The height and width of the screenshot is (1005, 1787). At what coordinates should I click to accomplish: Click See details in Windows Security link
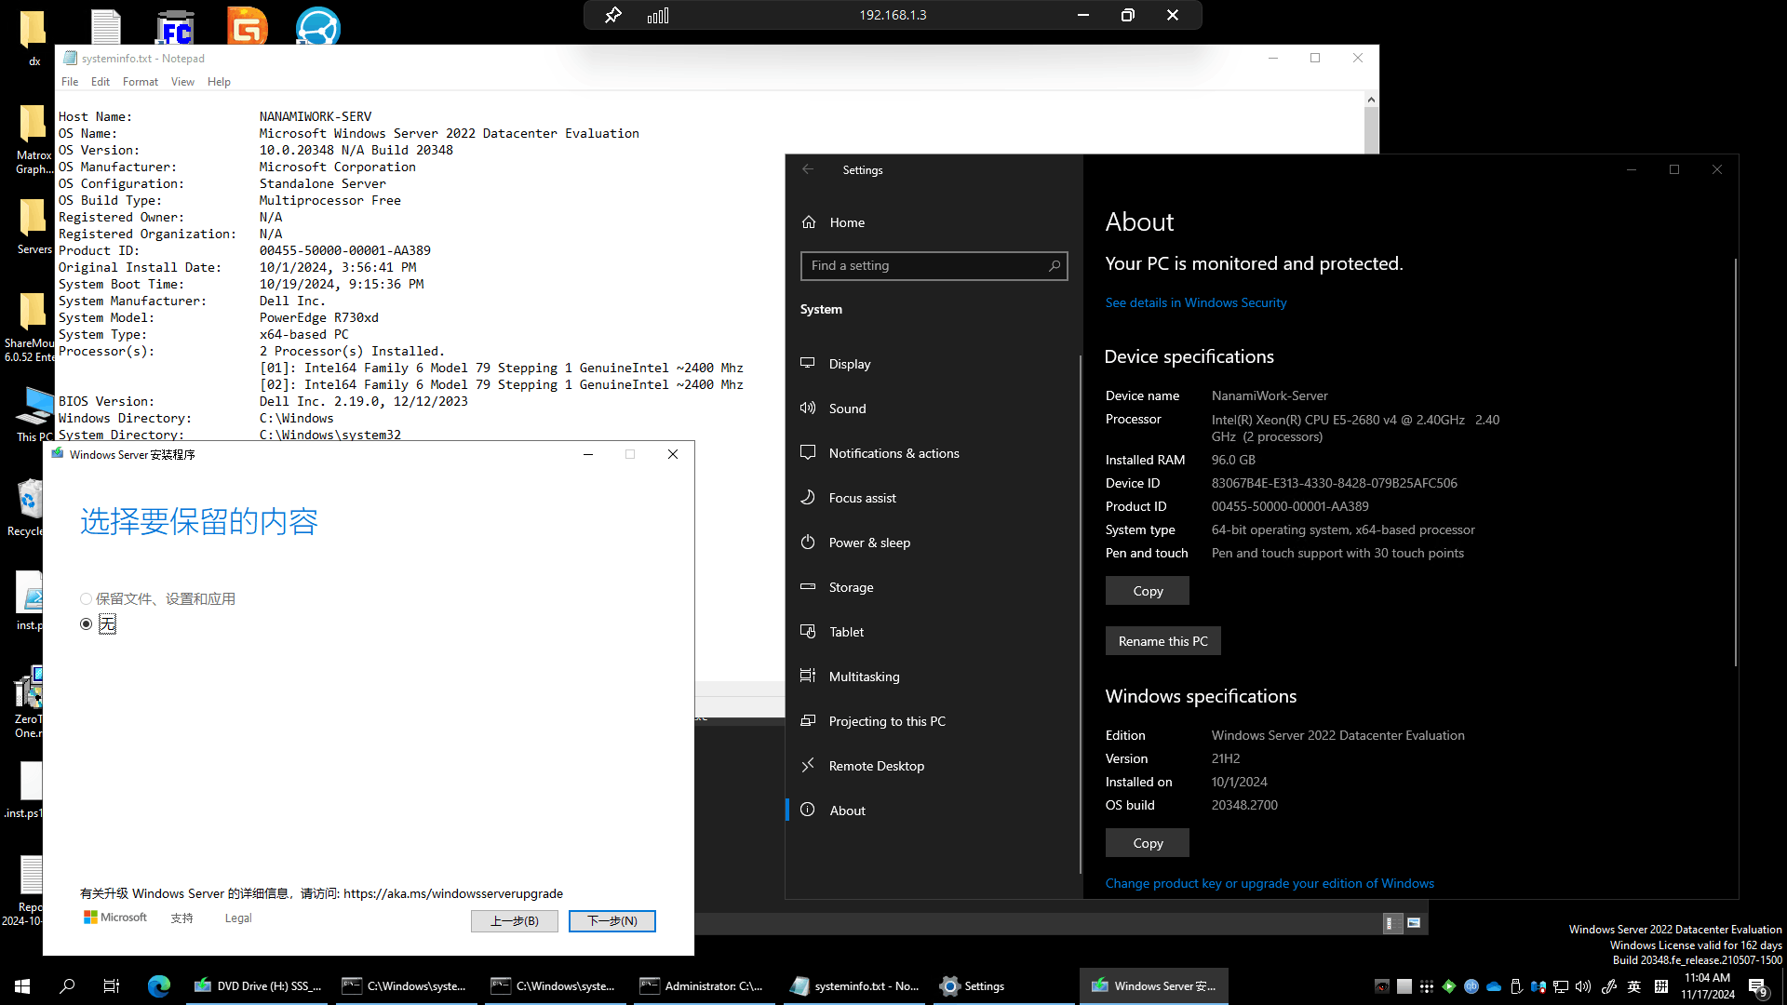point(1195,302)
